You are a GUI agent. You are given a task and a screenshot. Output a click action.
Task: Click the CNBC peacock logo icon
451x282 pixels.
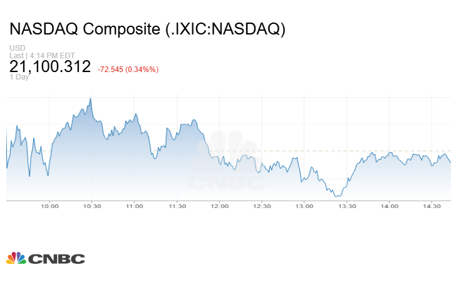tap(16, 258)
